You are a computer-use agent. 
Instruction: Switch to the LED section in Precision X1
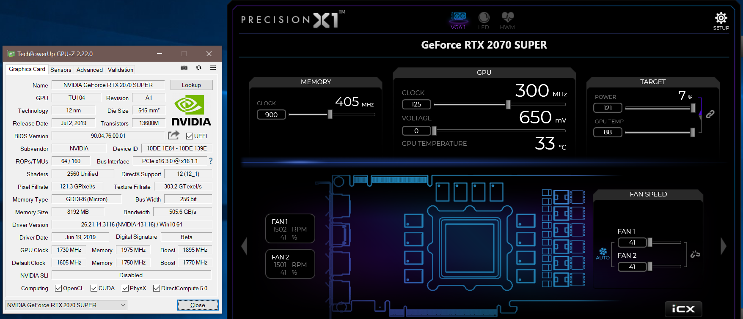point(484,21)
